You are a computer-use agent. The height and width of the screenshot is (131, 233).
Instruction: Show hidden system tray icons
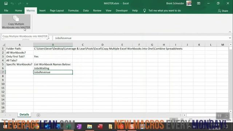[189, 127]
